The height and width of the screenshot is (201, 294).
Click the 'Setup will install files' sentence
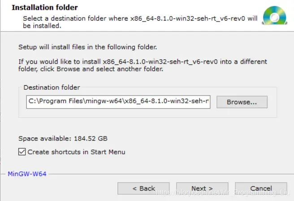[88, 47]
